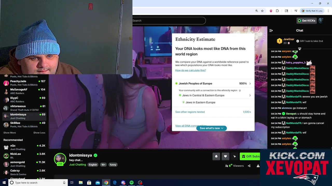This screenshot has width=332, height=186.
Task: Collapse the chat panel with the arrow icon
Action: click(271, 30)
